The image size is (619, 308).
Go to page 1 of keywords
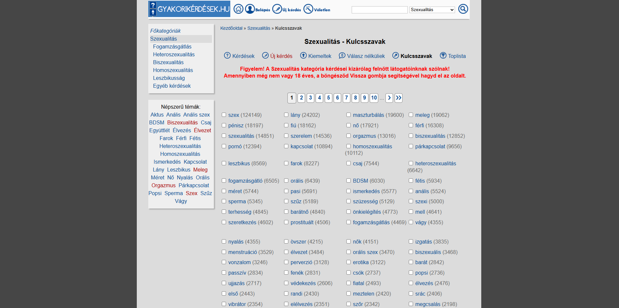pyautogui.click(x=292, y=98)
